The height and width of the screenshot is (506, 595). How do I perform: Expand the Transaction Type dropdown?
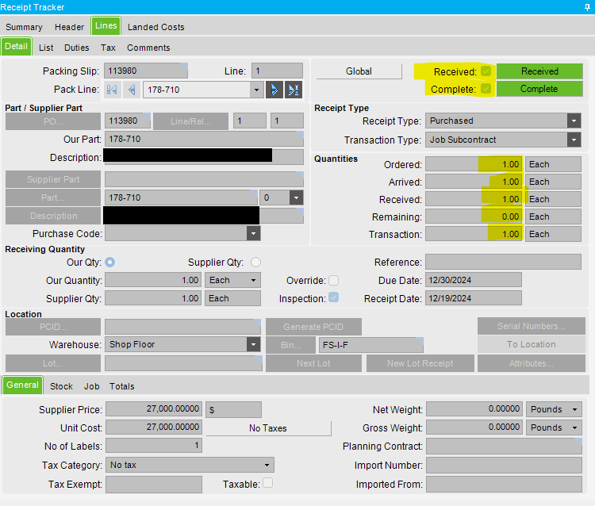click(x=574, y=140)
